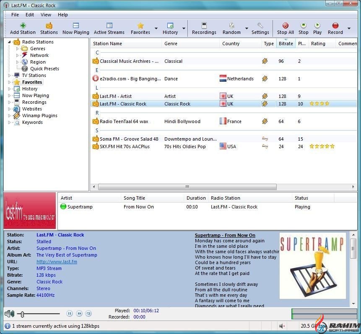Open the Favorites toolbar dropdown arrow
The height and width of the screenshot is (334, 361).
click(x=156, y=28)
